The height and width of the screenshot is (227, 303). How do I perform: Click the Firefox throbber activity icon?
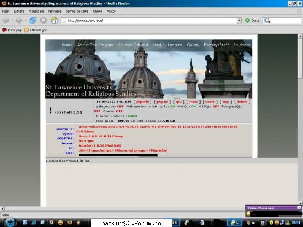click(x=299, y=11)
